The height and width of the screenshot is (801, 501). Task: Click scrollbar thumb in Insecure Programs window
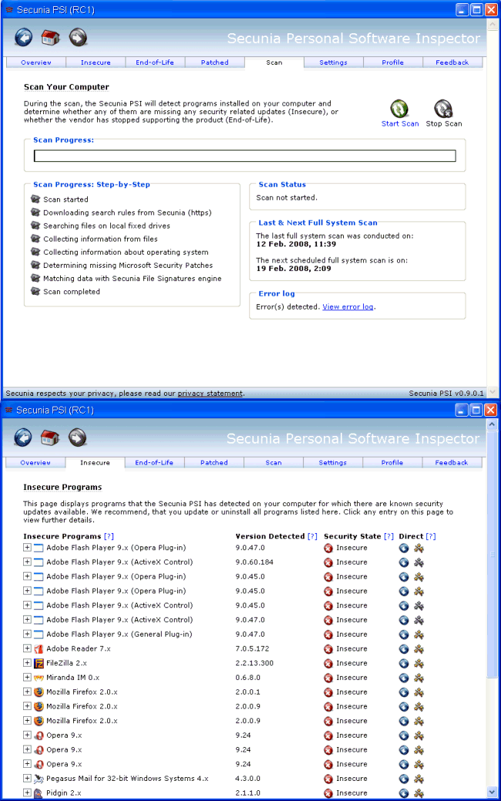coord(492,554)
